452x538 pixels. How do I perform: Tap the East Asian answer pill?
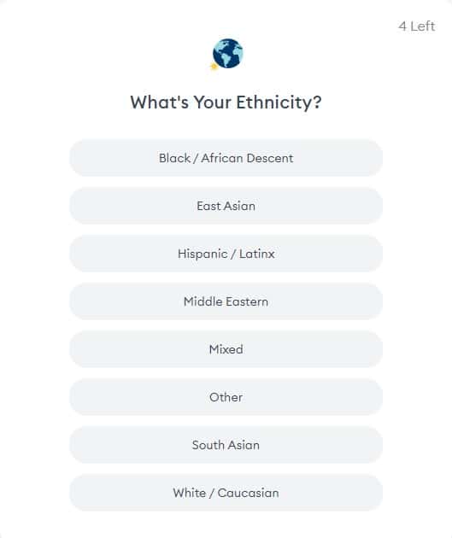click(226, 206)
